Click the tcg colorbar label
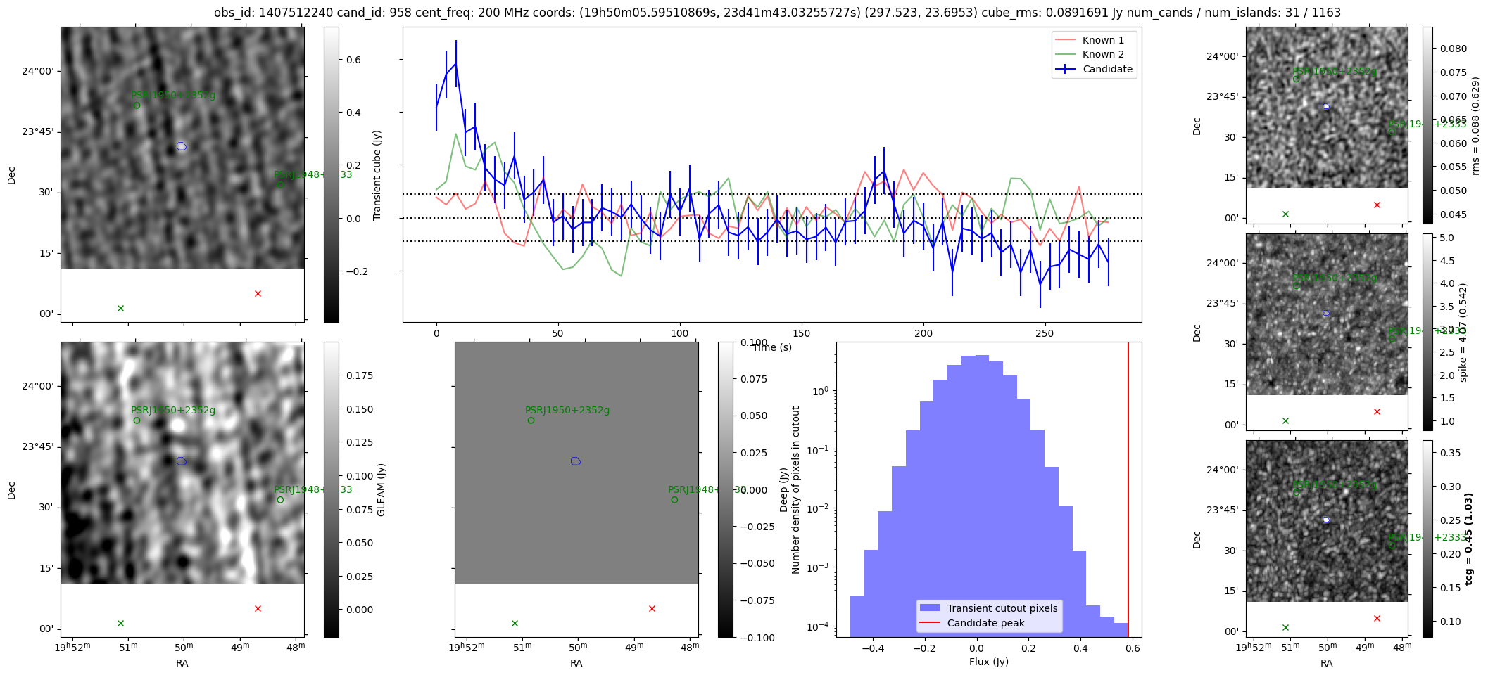This screenshot has height=675, width=1488. (1468, 539)
